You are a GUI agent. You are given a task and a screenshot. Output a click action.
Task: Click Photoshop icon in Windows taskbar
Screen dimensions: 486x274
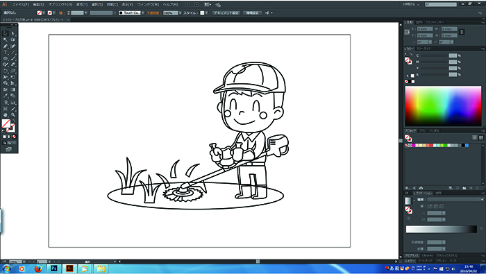click(54, 268)
